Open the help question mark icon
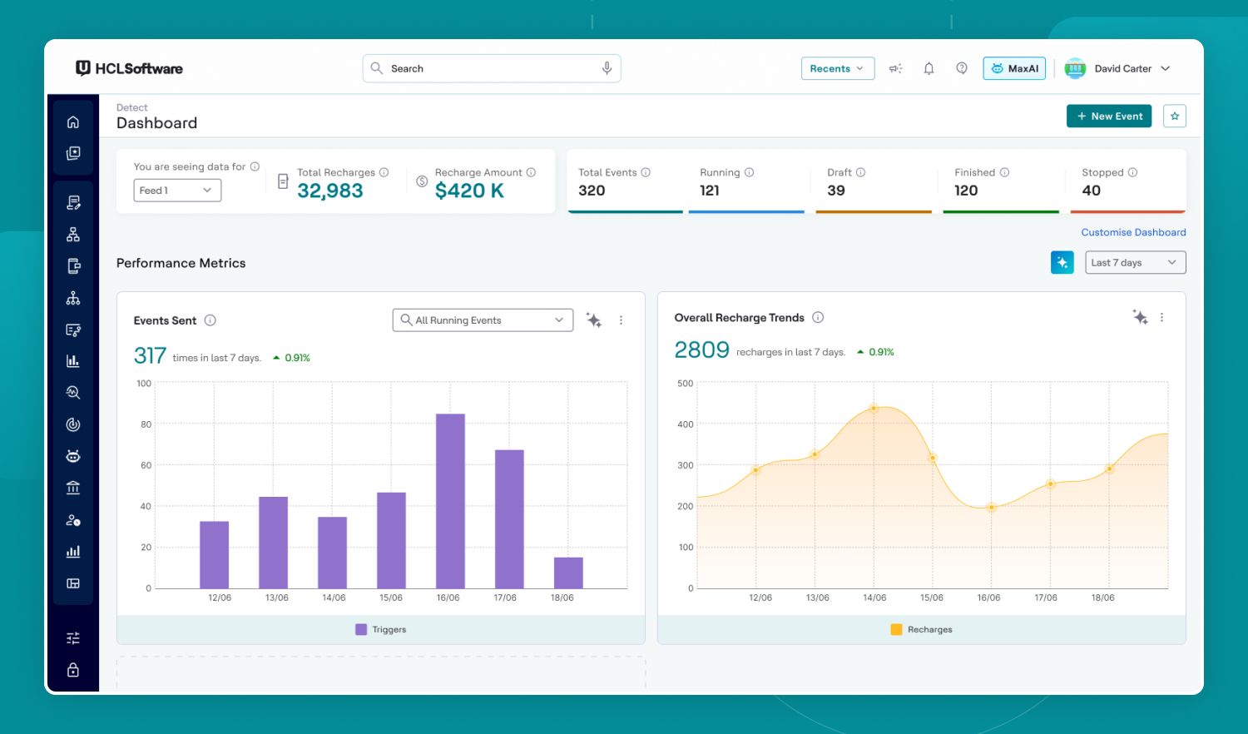This screenshot has width=1248, height=734. tap(962, 68)
